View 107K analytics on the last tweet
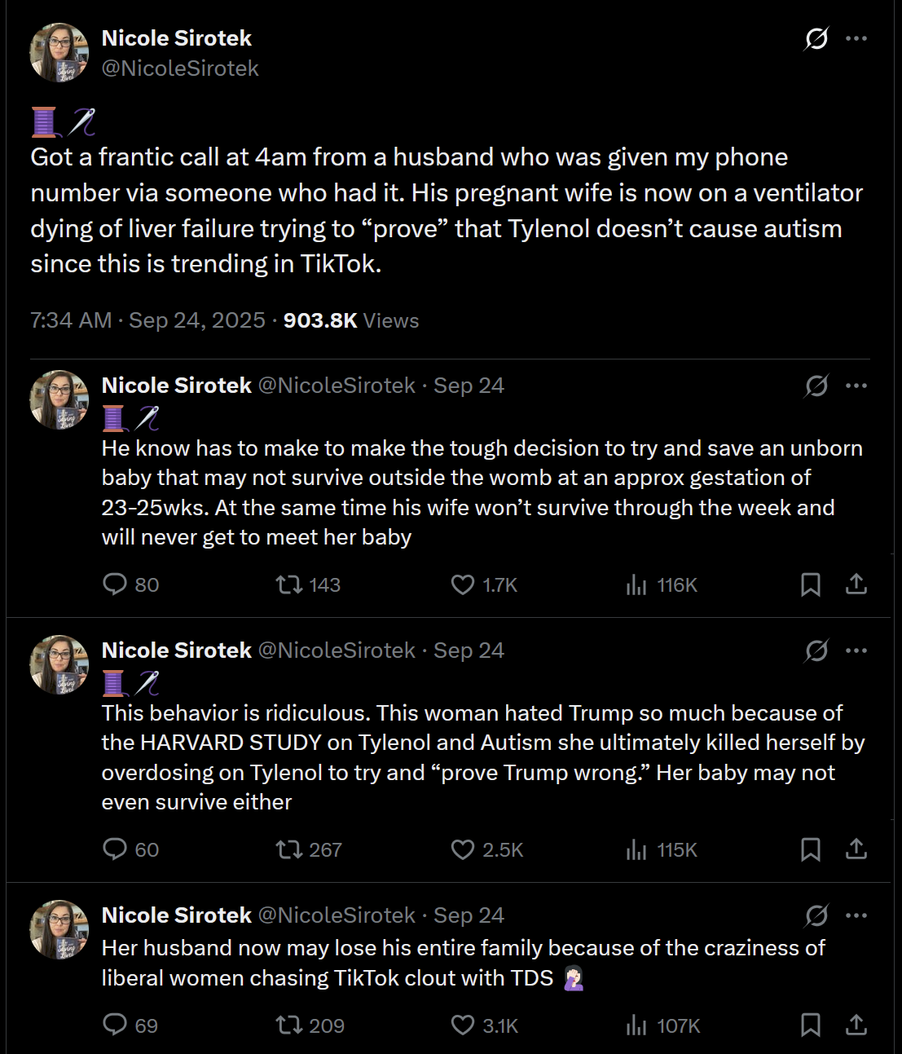Screen dimensions: 902x1054 (636, 1025)
